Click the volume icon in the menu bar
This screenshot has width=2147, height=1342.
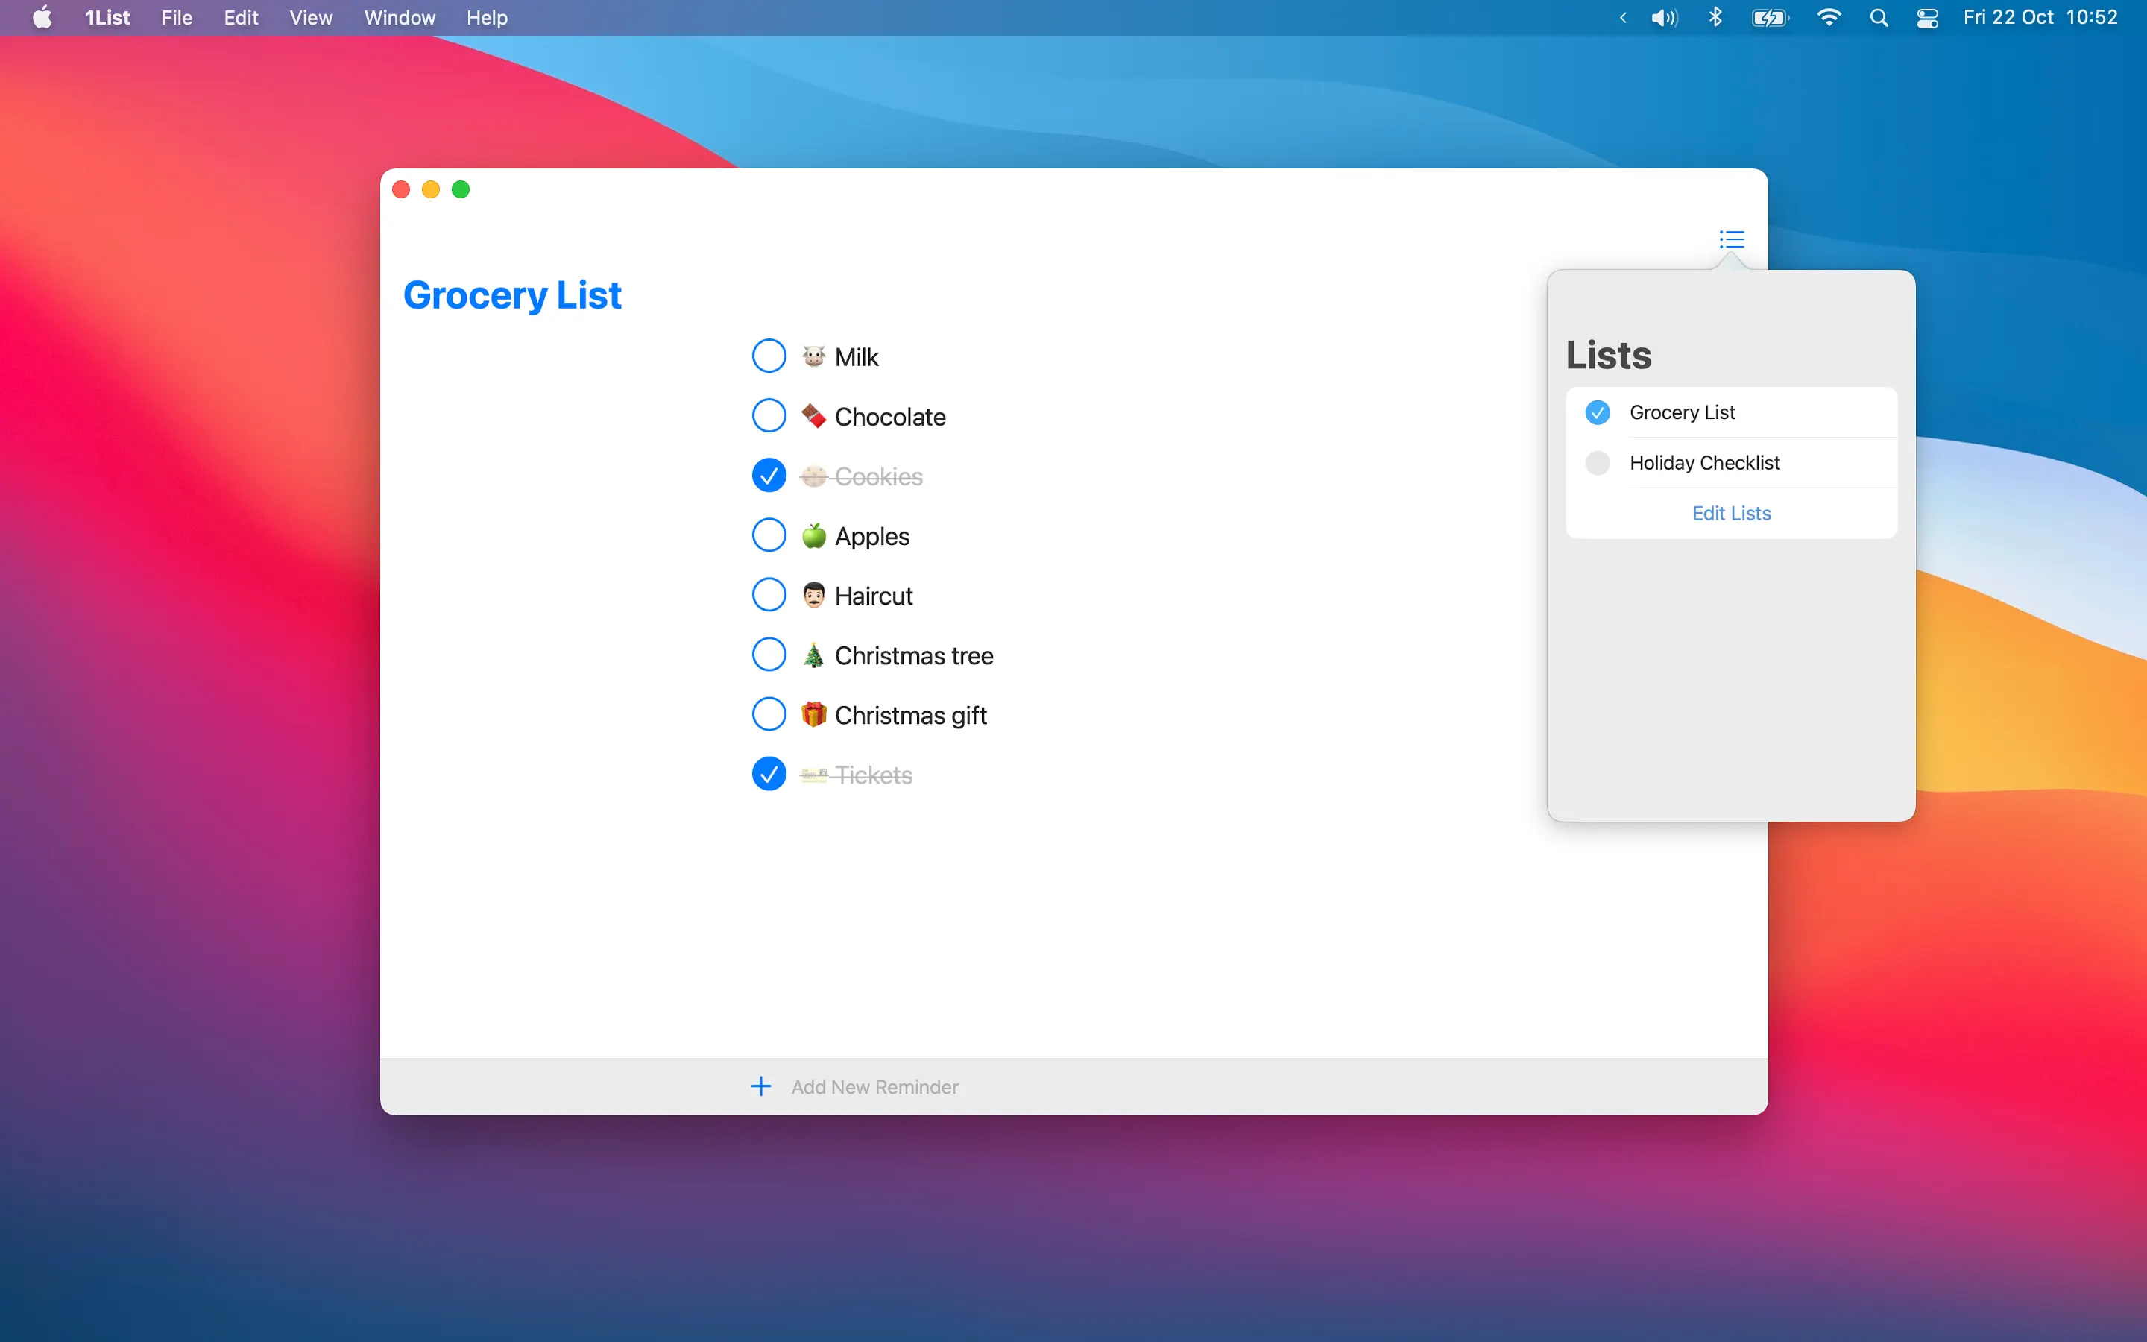point(1663,18)
